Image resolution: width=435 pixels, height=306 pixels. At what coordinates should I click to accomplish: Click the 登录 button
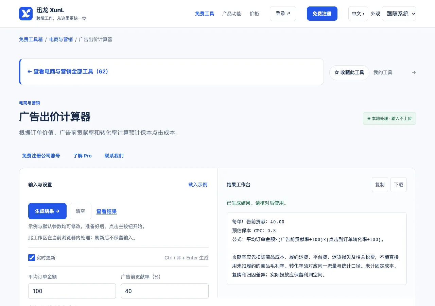283,14
